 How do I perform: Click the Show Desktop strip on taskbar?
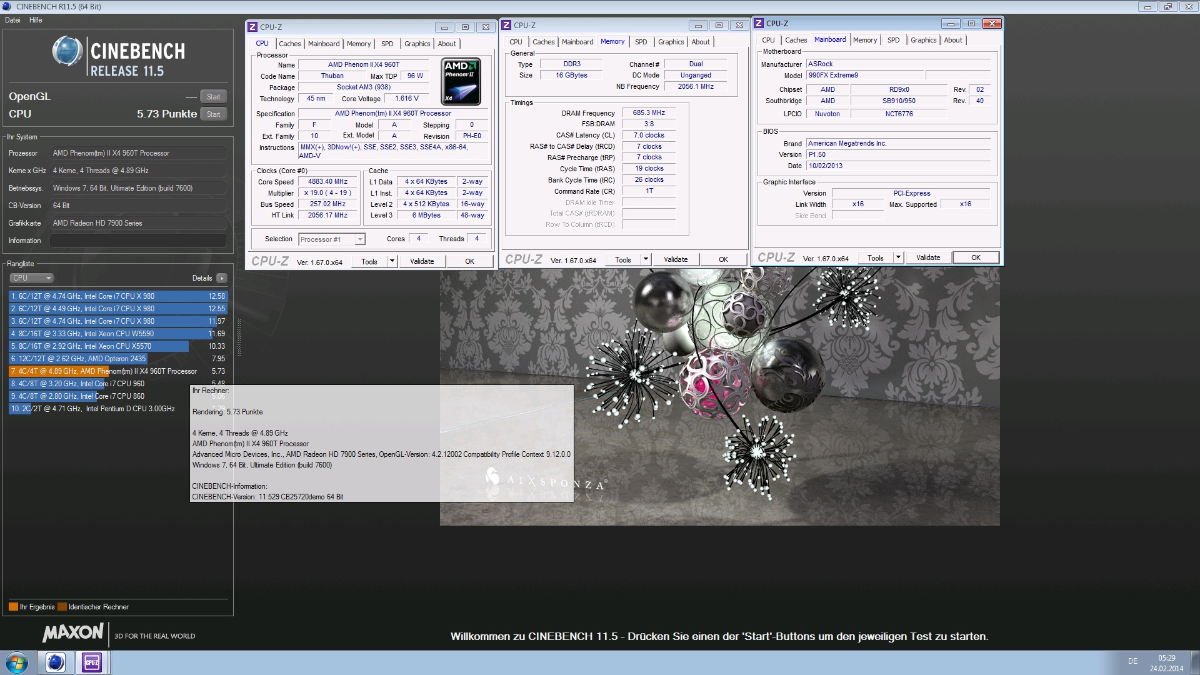(1196, 662)
